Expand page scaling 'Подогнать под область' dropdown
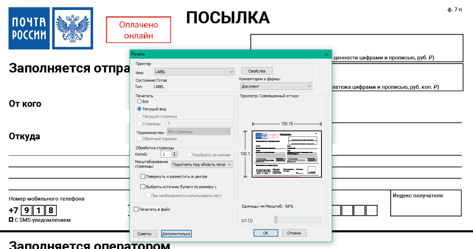 [x=202, y=164]
